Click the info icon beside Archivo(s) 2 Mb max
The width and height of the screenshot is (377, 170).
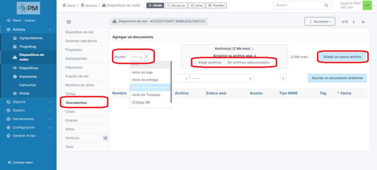point(253,49)
